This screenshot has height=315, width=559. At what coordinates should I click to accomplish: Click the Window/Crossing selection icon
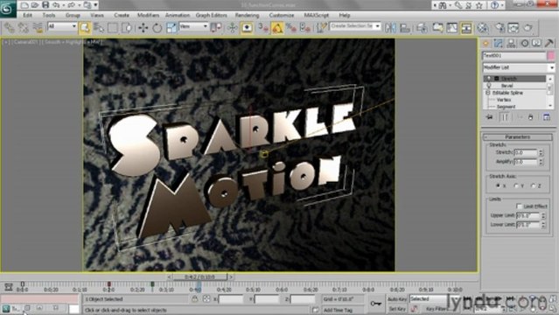pos(127,28)
